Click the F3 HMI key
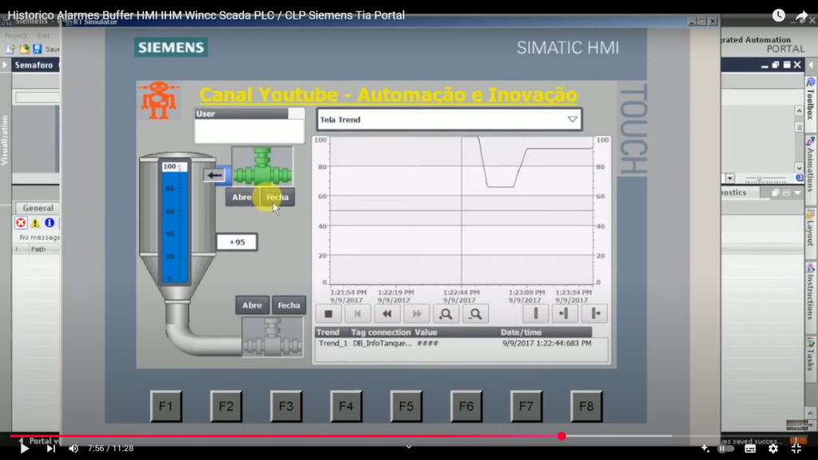818x460 pixels. pos(286,406)
